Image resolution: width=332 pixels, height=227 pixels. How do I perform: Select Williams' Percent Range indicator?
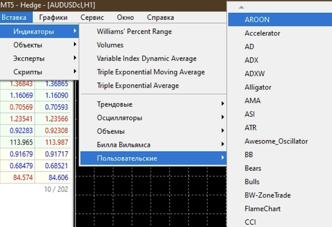point(154,32)
